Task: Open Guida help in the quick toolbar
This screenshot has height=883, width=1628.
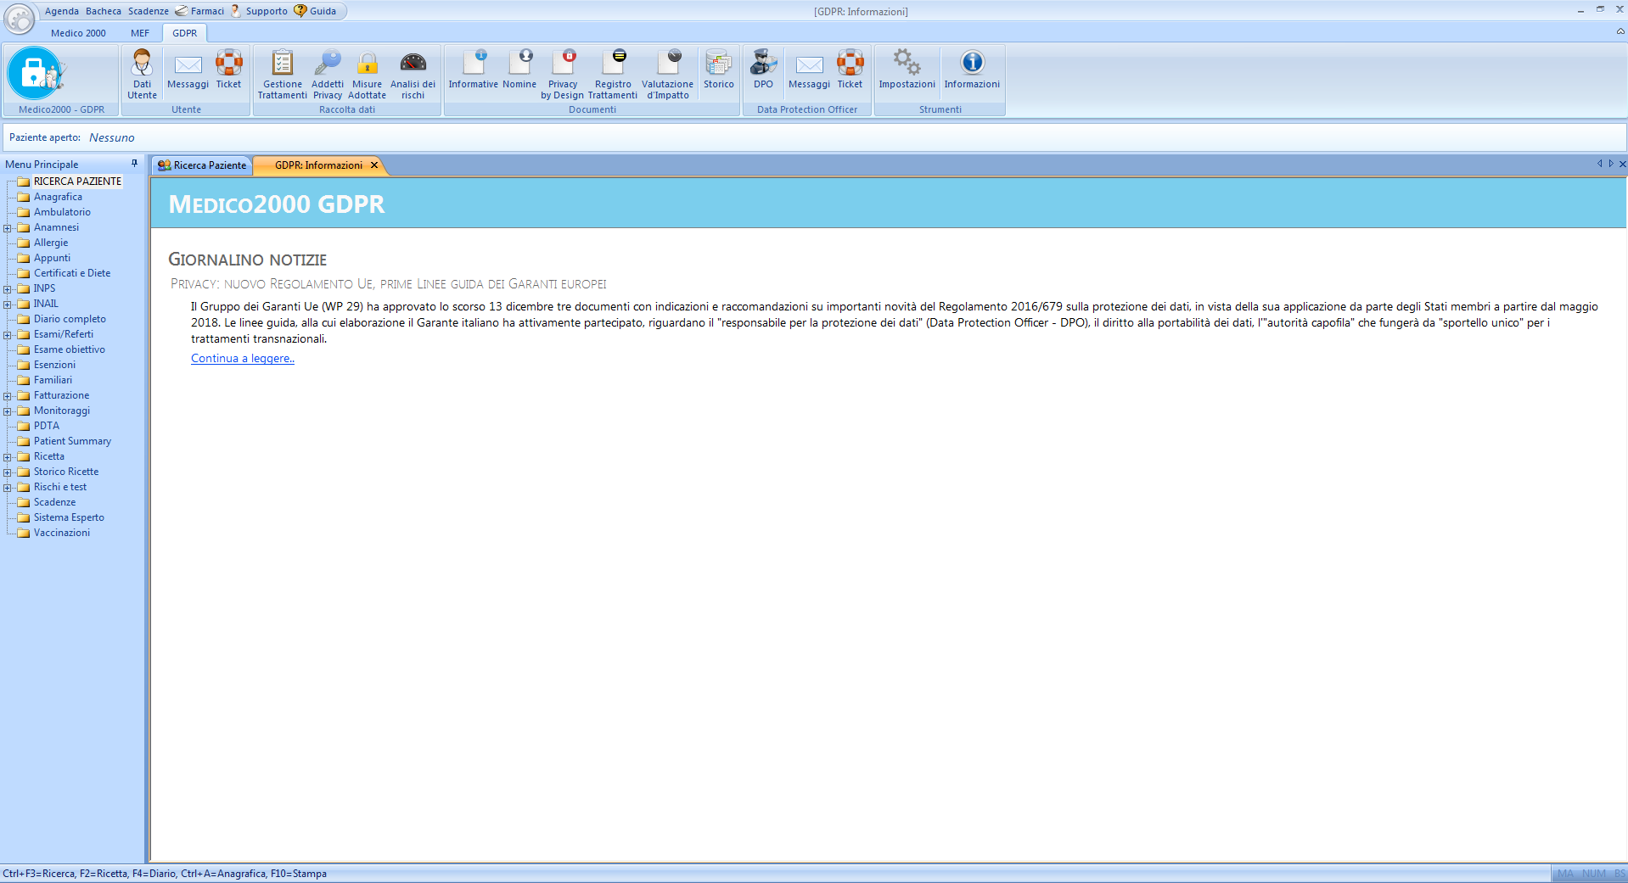Action: [x=315, y=11]
